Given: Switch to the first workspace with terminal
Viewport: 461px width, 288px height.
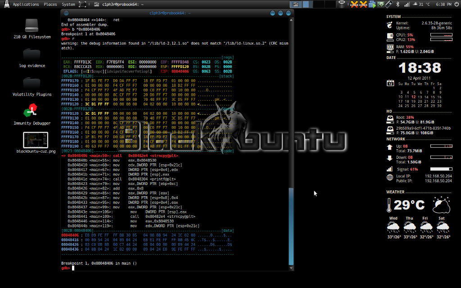Looking at the screenshot, I should 295,4.
